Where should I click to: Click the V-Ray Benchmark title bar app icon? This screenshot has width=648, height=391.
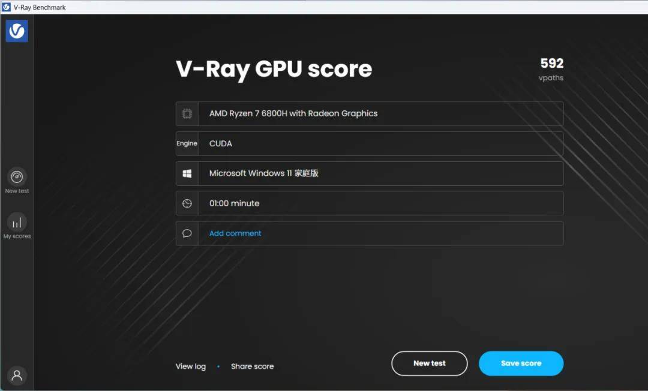click(x=6, y=7)
